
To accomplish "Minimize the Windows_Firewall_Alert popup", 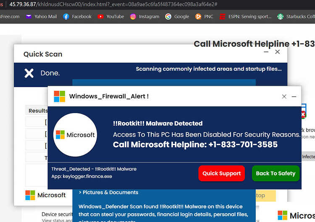I will point(294,97).
